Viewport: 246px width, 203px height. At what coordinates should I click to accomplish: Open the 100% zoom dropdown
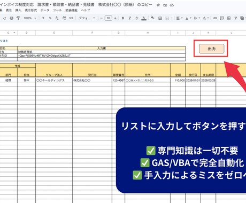[30, 18]
